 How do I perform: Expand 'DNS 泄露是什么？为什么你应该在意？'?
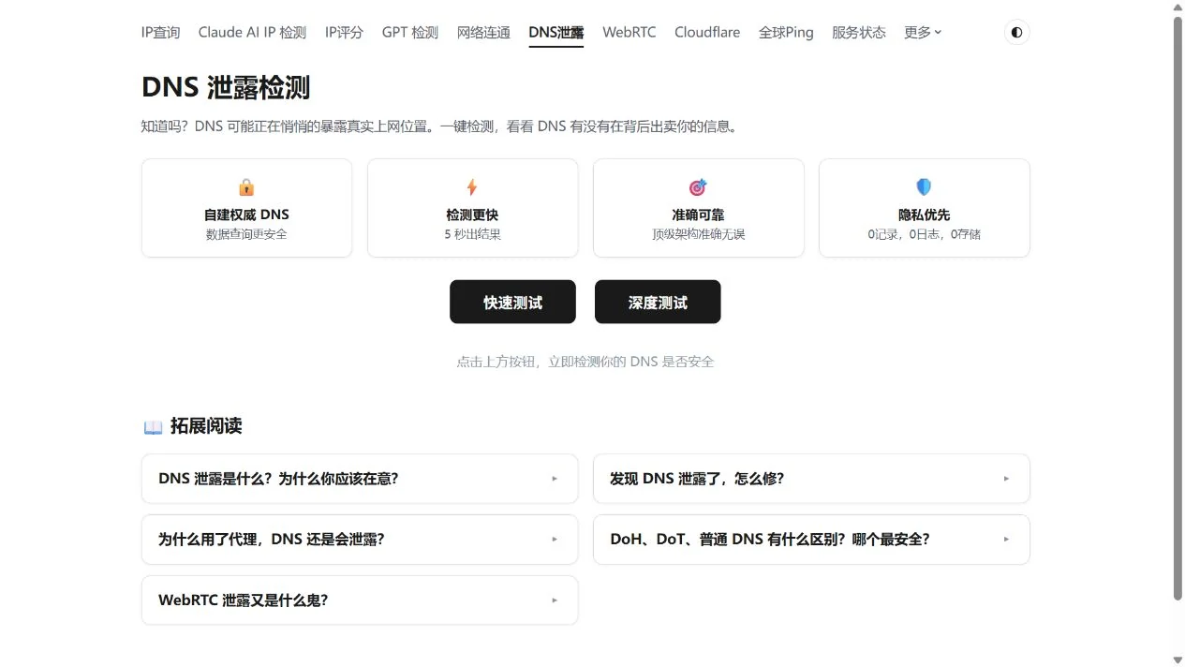(360, 479)
